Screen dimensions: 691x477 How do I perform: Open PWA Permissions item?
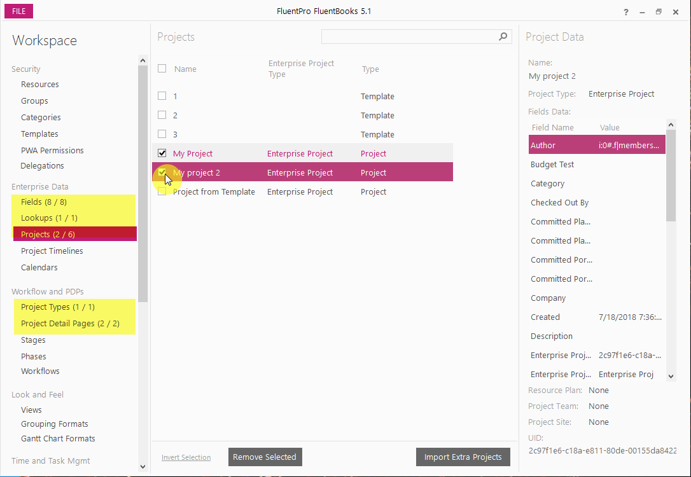52,150
